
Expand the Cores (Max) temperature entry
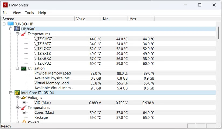click(24, 112)
